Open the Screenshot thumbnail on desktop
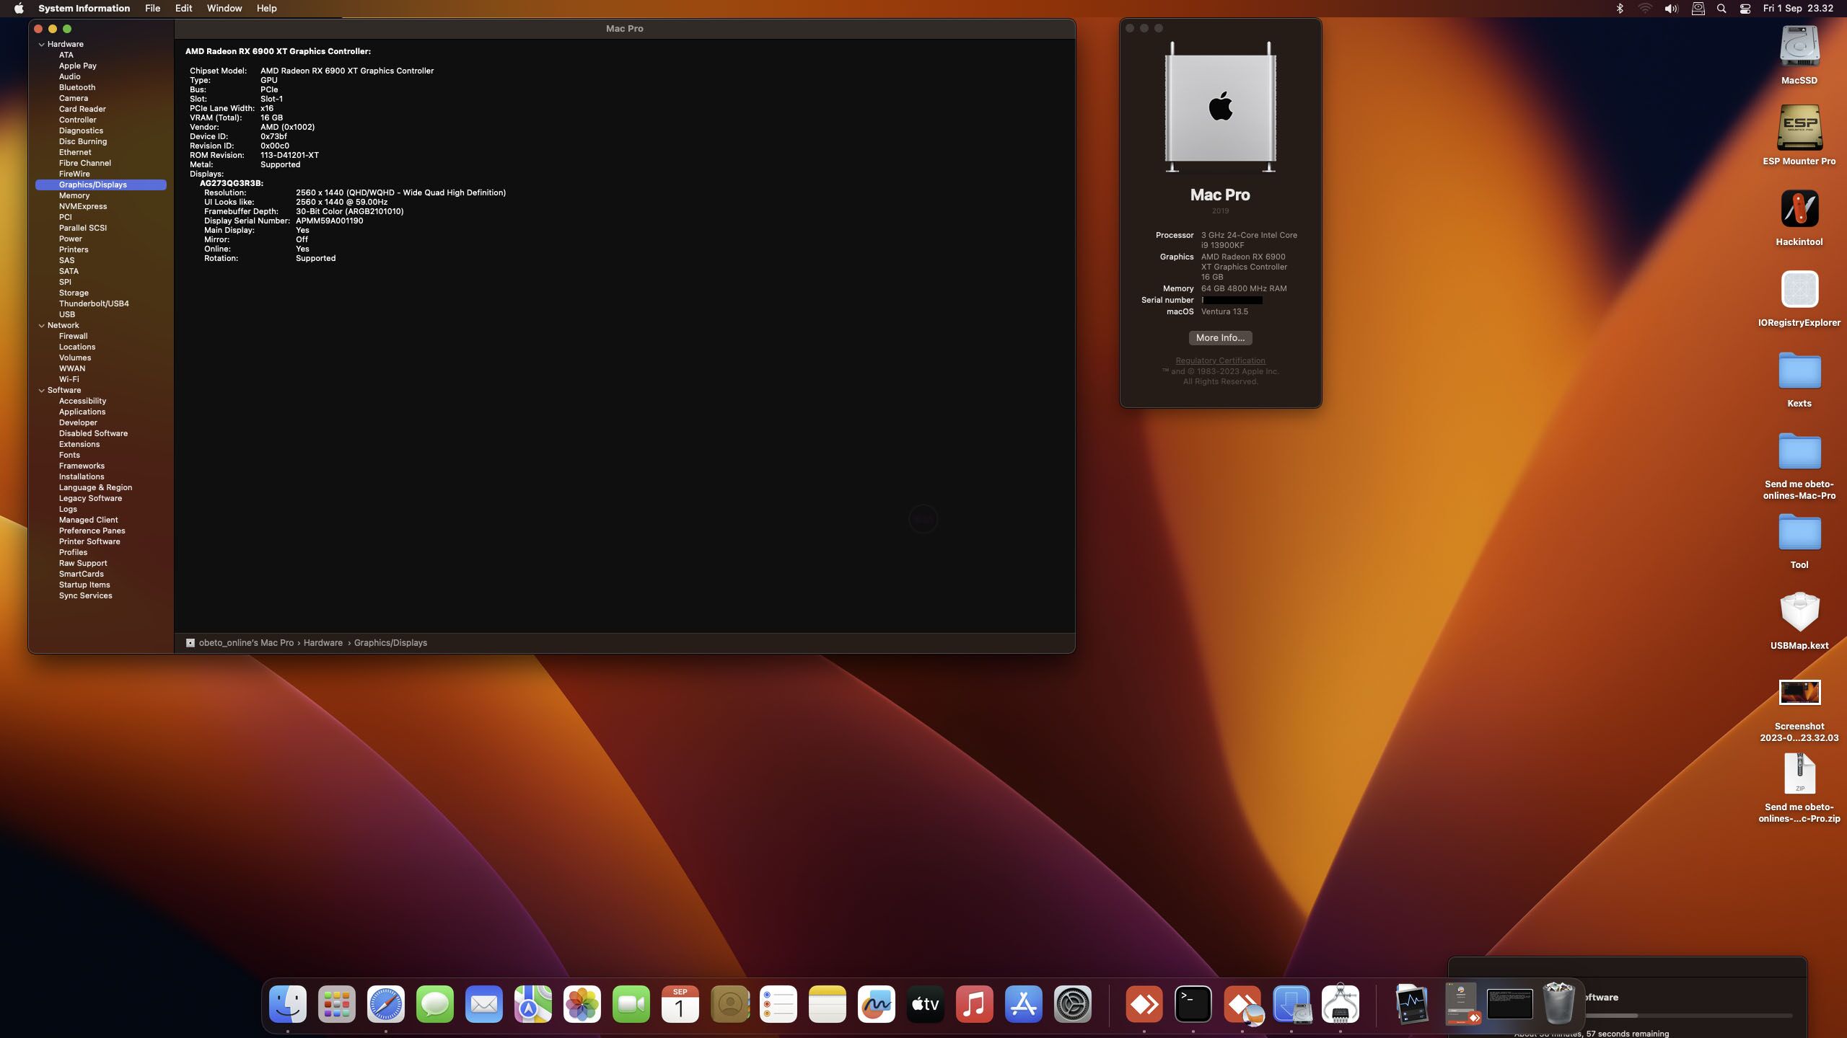This screenshot has width=1847, height=1038. pyautogui.click(x=1799, y=693)
